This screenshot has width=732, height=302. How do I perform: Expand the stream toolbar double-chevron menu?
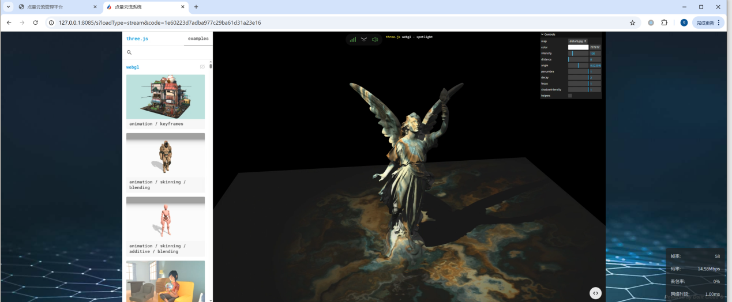tap(363, 39)
